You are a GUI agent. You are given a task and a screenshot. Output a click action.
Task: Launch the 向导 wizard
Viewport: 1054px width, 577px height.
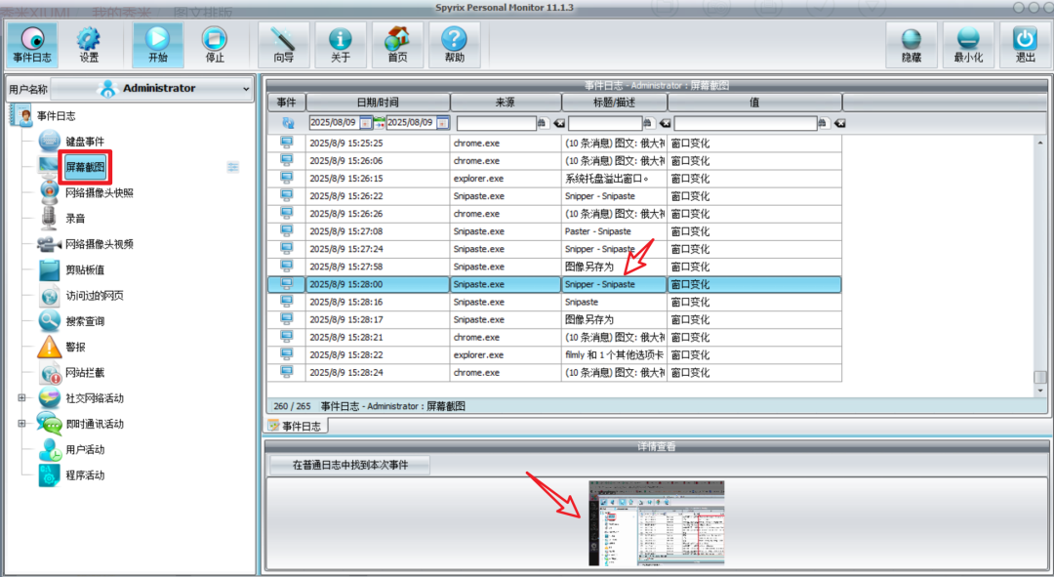(284, 45)
